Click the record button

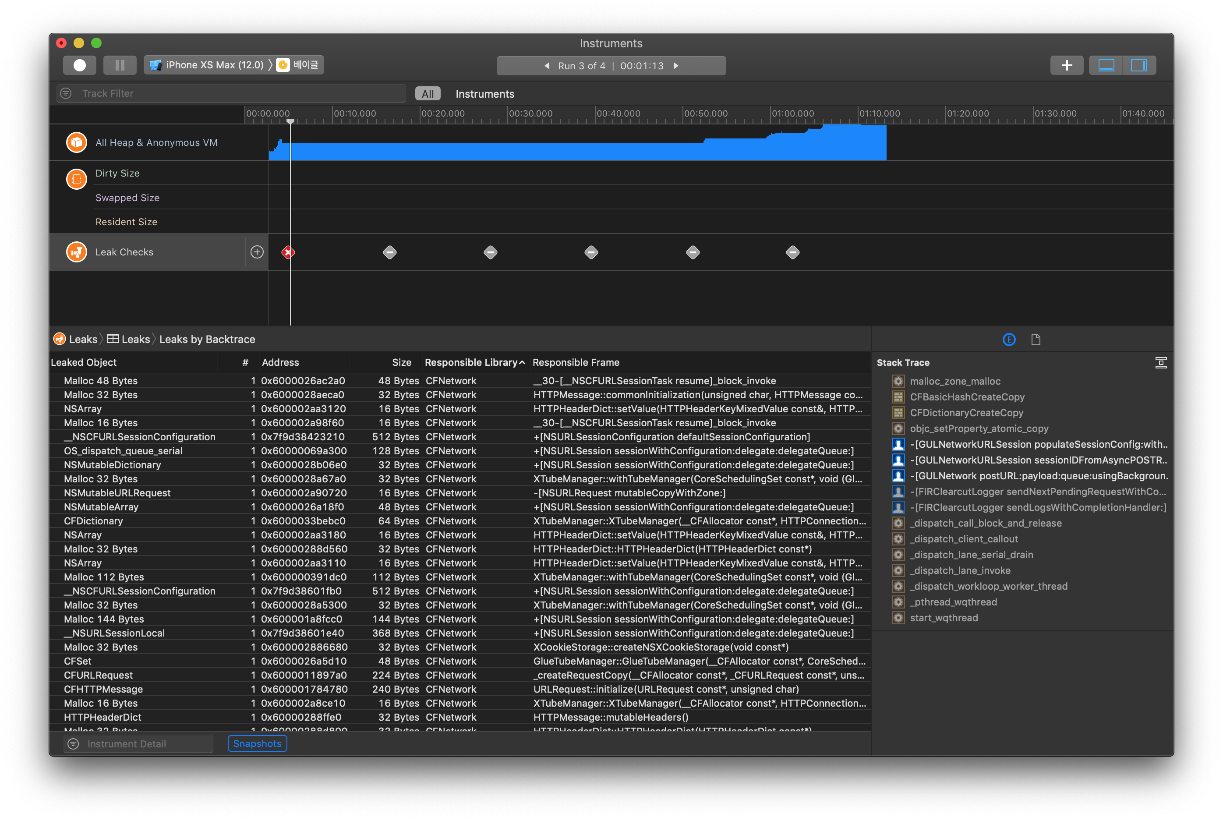pyautogui.click(x=80, y=65)
